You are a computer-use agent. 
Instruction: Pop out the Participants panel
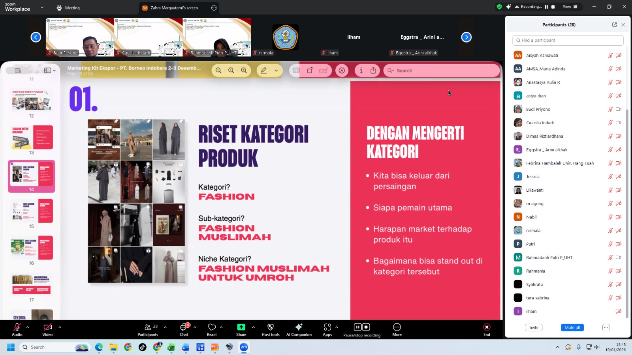tap(614, 24)
